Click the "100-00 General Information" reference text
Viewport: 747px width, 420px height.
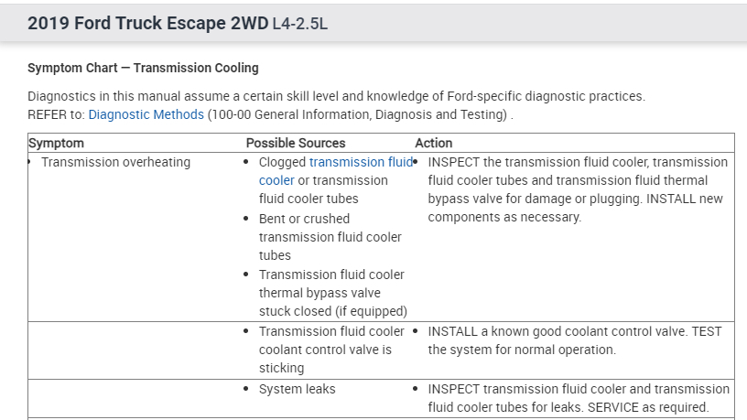coord(356,114)
